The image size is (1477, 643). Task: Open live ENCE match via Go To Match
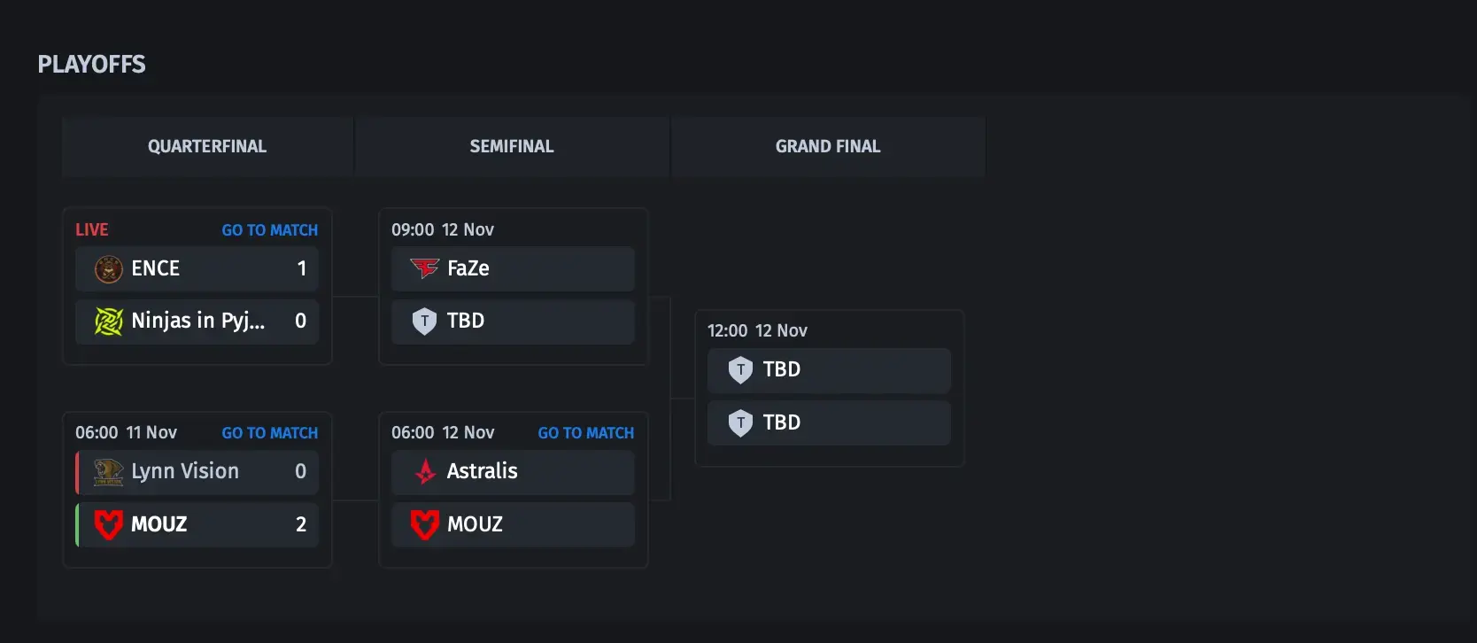pos(269,230)
